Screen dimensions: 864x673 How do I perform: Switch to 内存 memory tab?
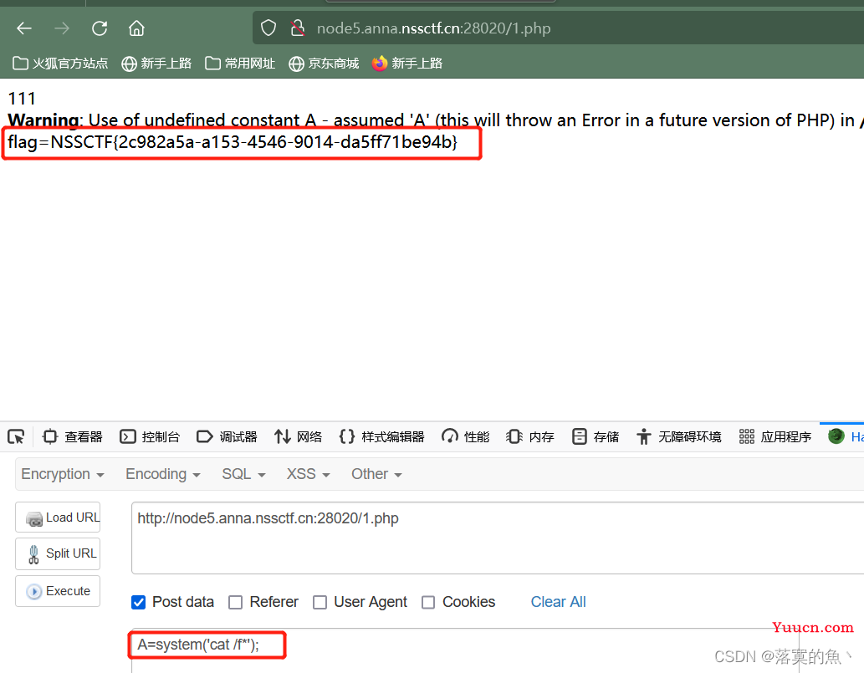(530, 436)
